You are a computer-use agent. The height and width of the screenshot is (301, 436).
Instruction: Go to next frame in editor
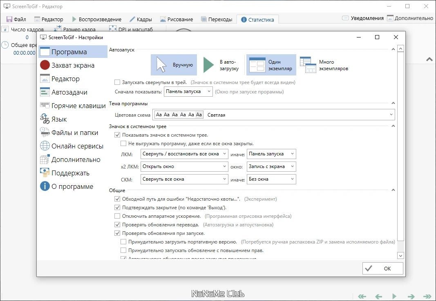(x=411, y=296)
